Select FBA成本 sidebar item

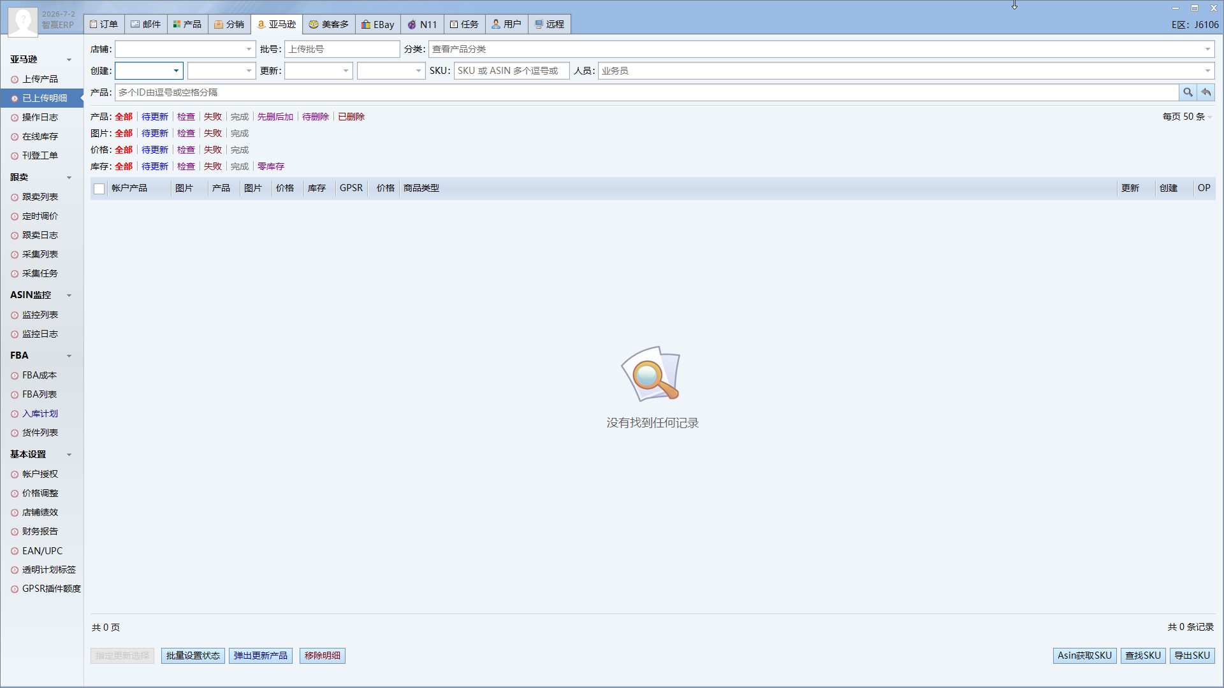point(40,375)
